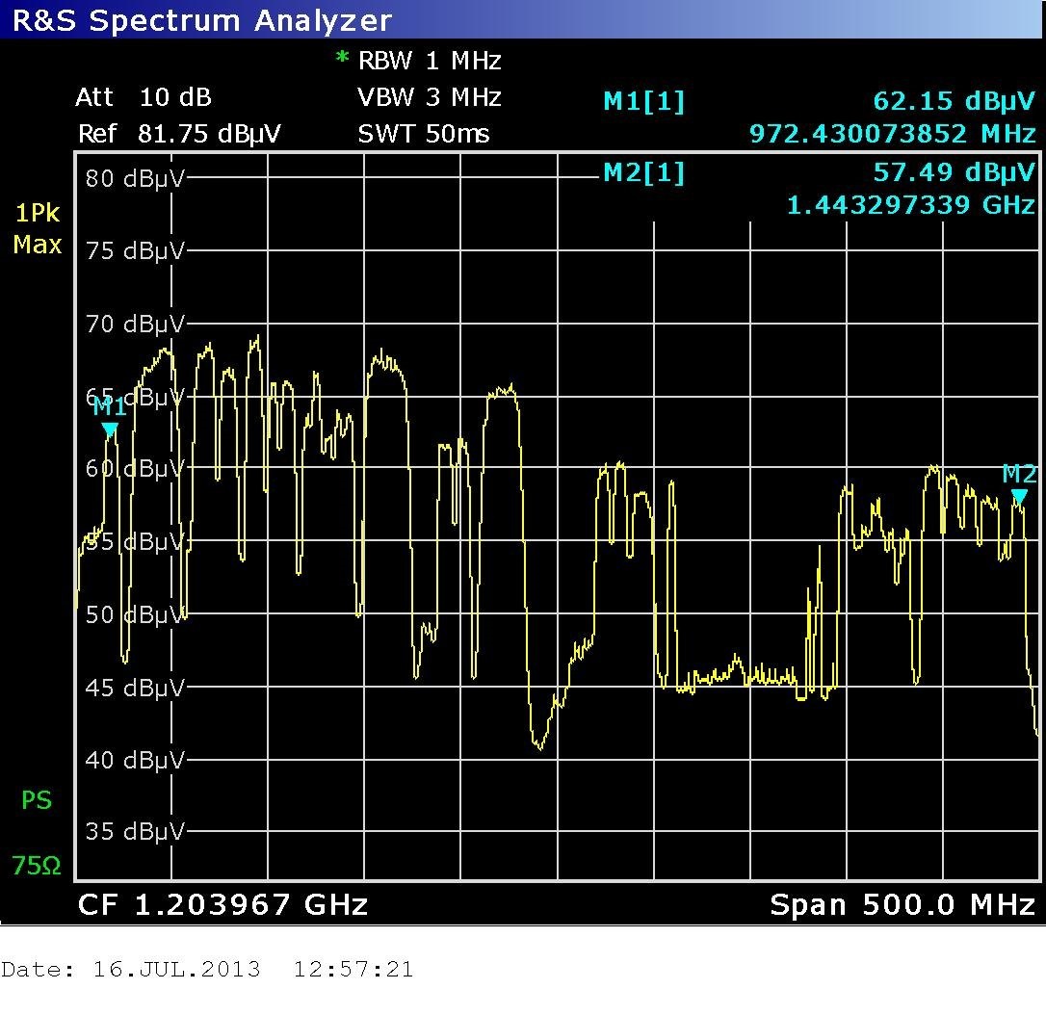Select the M2[1] marker readout label
Screen dimensions: 1046x1015
(643, 173)
